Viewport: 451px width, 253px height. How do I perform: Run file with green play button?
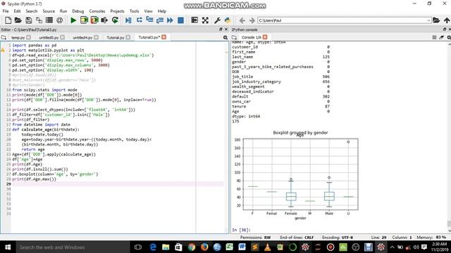pyautogui.click(x=73, y=20)
